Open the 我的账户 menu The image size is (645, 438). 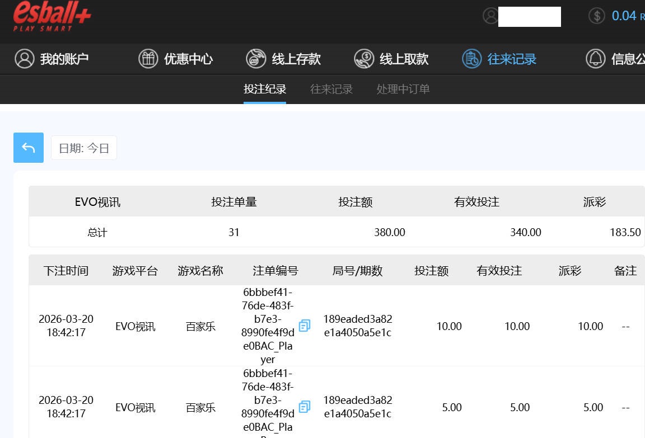click(64, 59)
